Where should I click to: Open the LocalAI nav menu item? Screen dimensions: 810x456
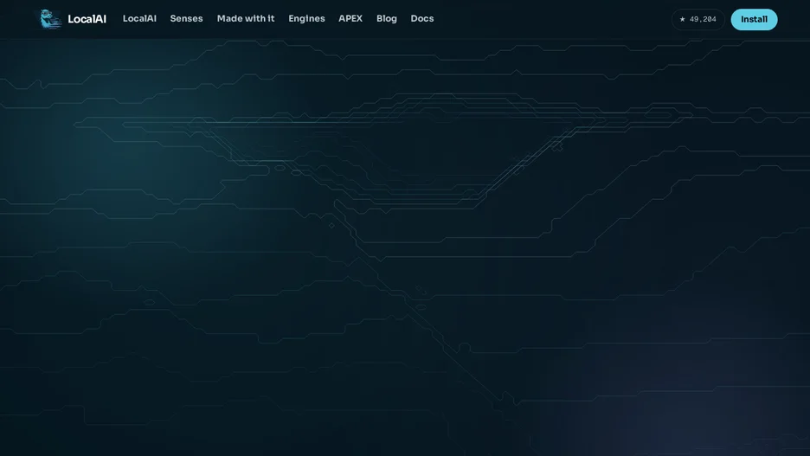point(139,18)
